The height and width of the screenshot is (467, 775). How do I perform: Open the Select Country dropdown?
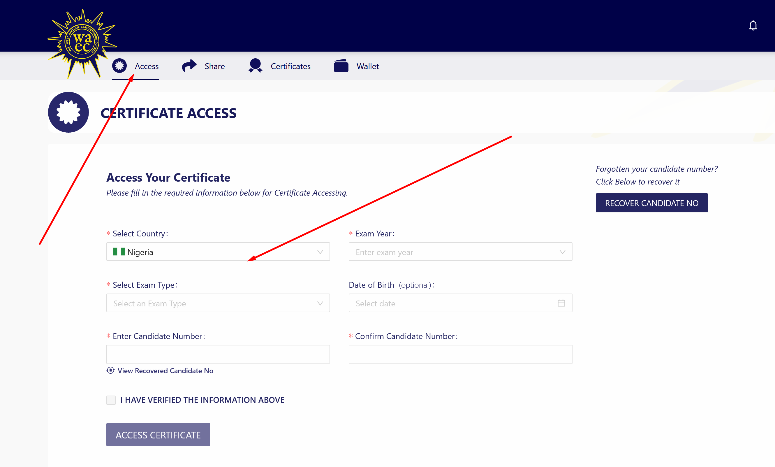click(218, 252)
